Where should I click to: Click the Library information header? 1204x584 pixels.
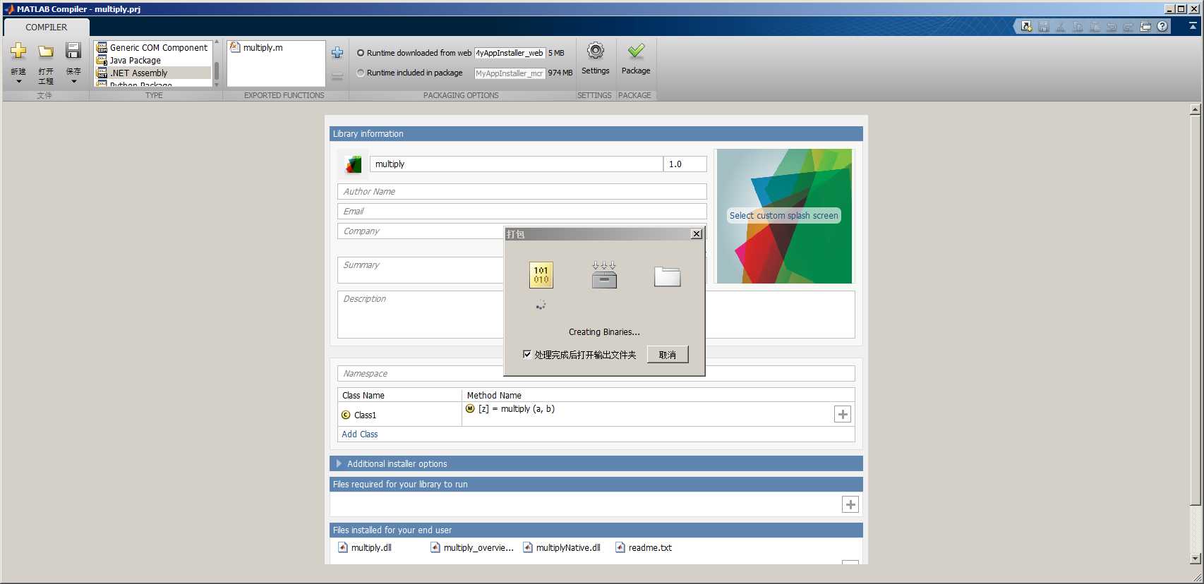click(596, 133)
